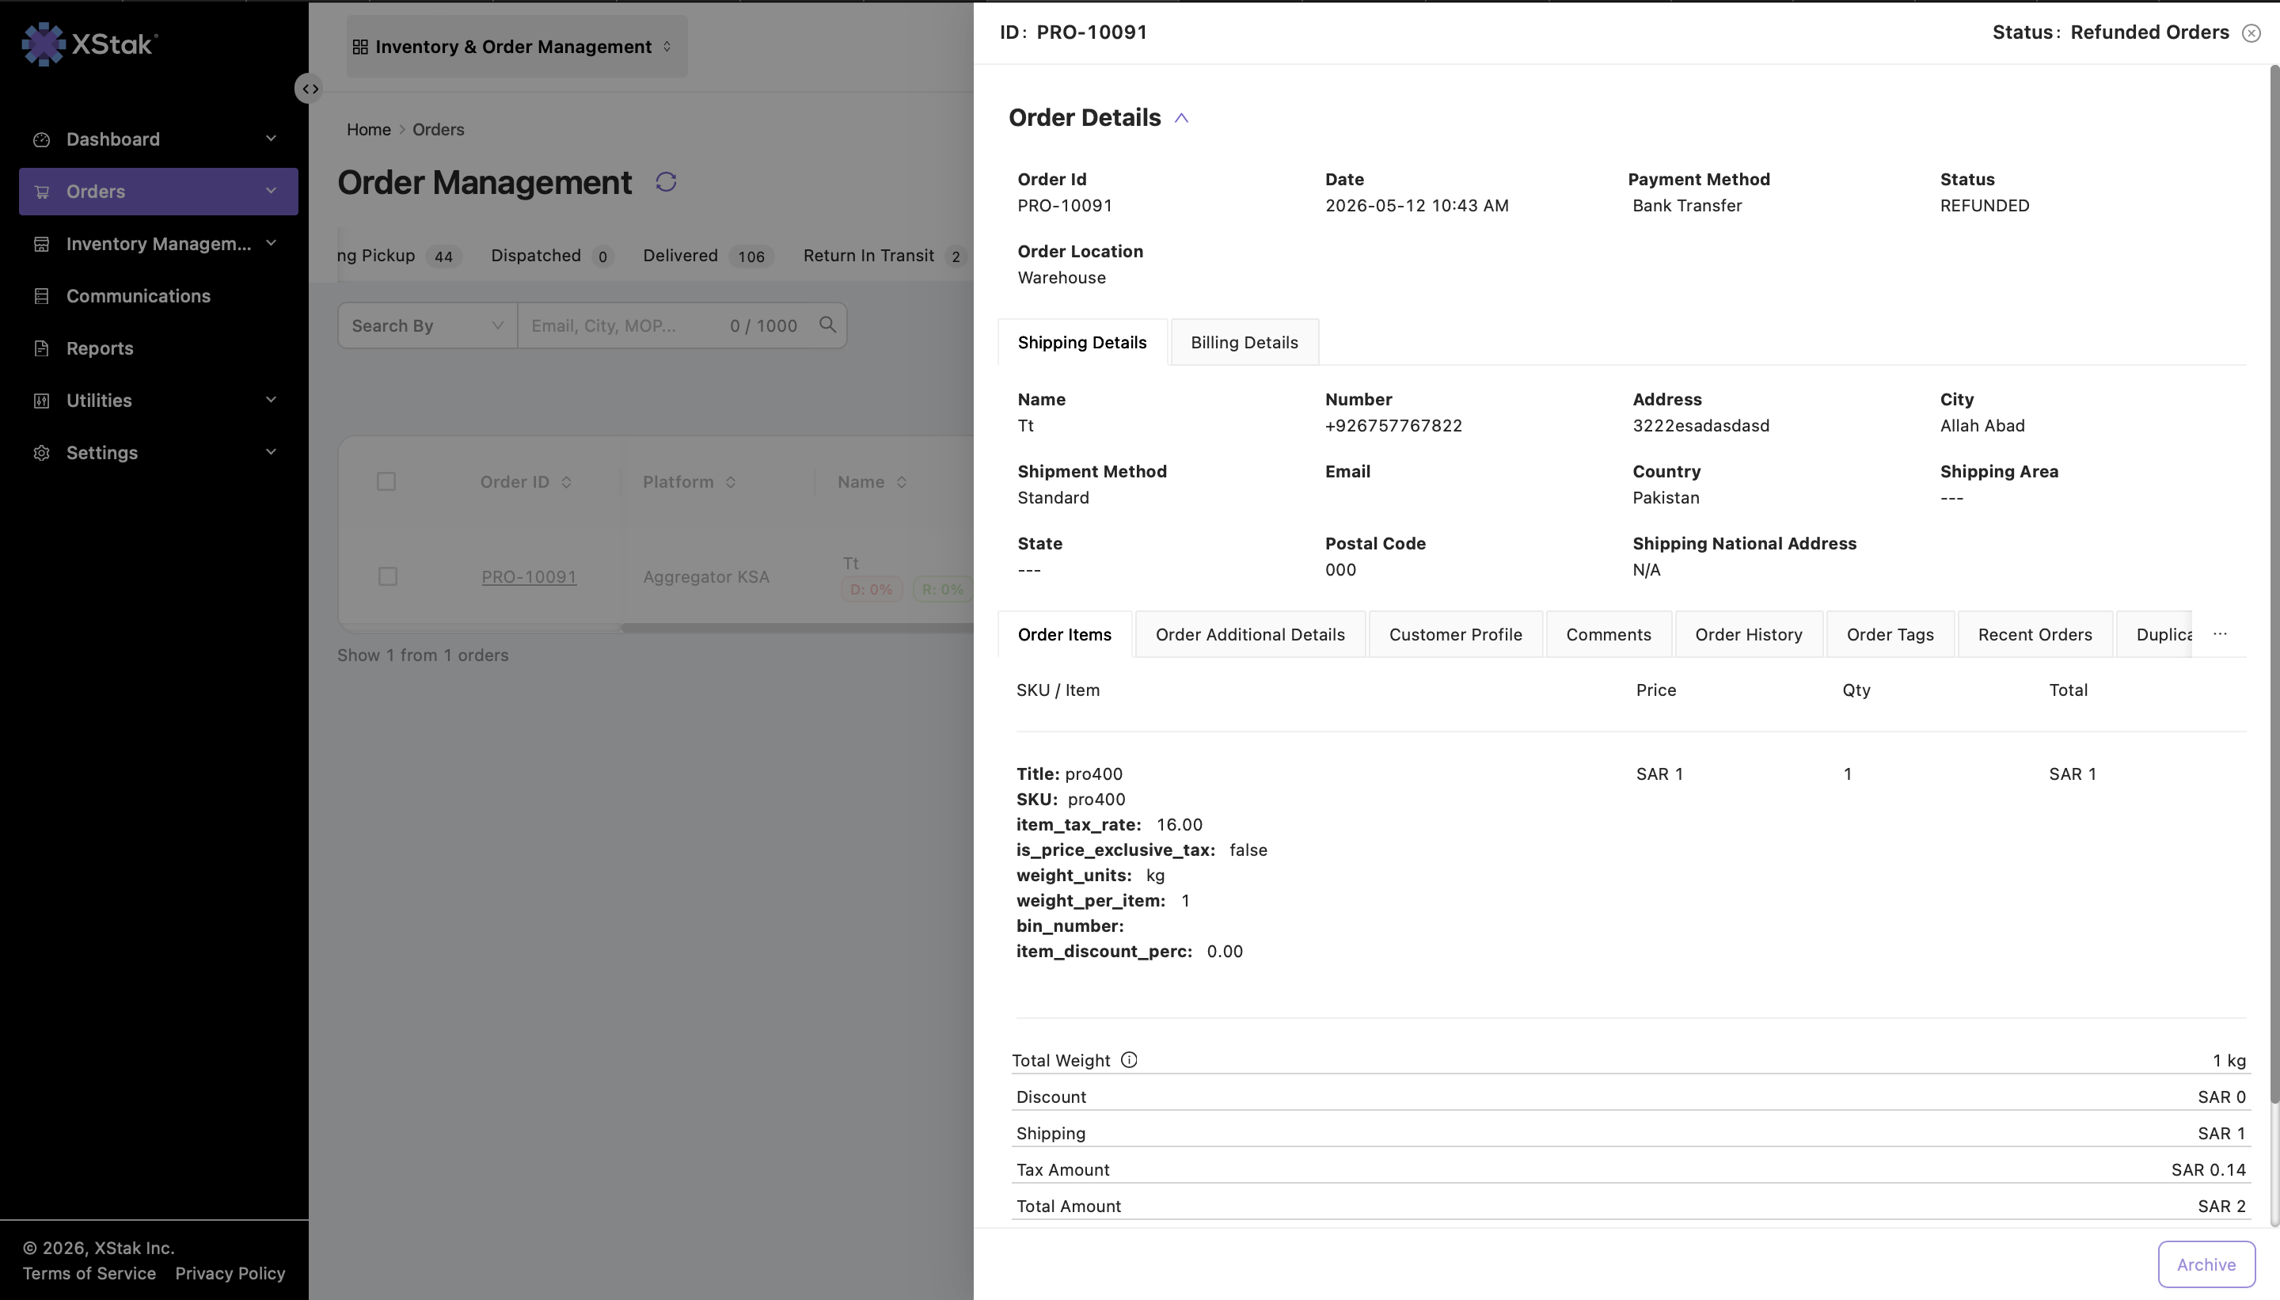Click the app grid icon beside Inventory & Order Management
Screen dimensions: 2280x1300
[x=359, y=47]
